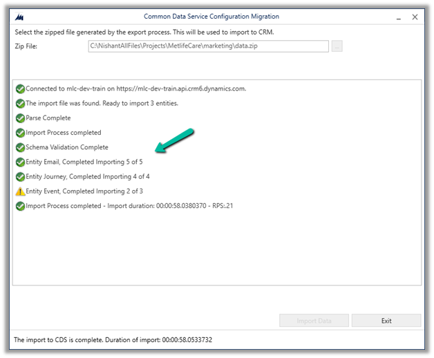Click inside the Zip File path field
434x358 pixels.
pos(207,46)
